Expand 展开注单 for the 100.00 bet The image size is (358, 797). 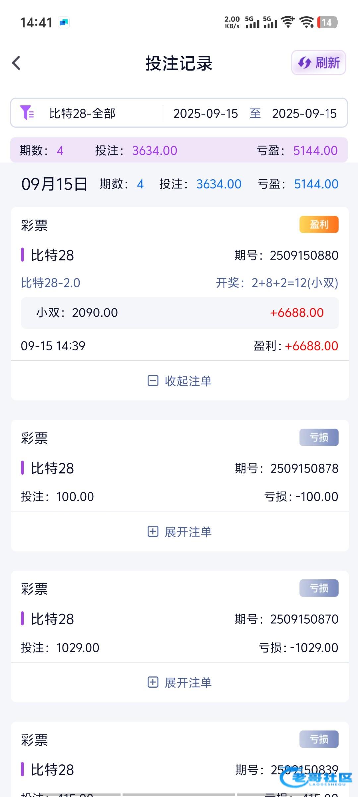[188, 532]
